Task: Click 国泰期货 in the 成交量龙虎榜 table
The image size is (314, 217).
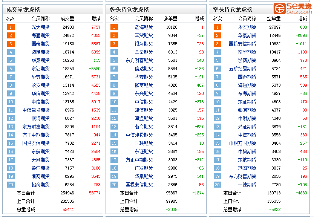Action: click(40, 44)
